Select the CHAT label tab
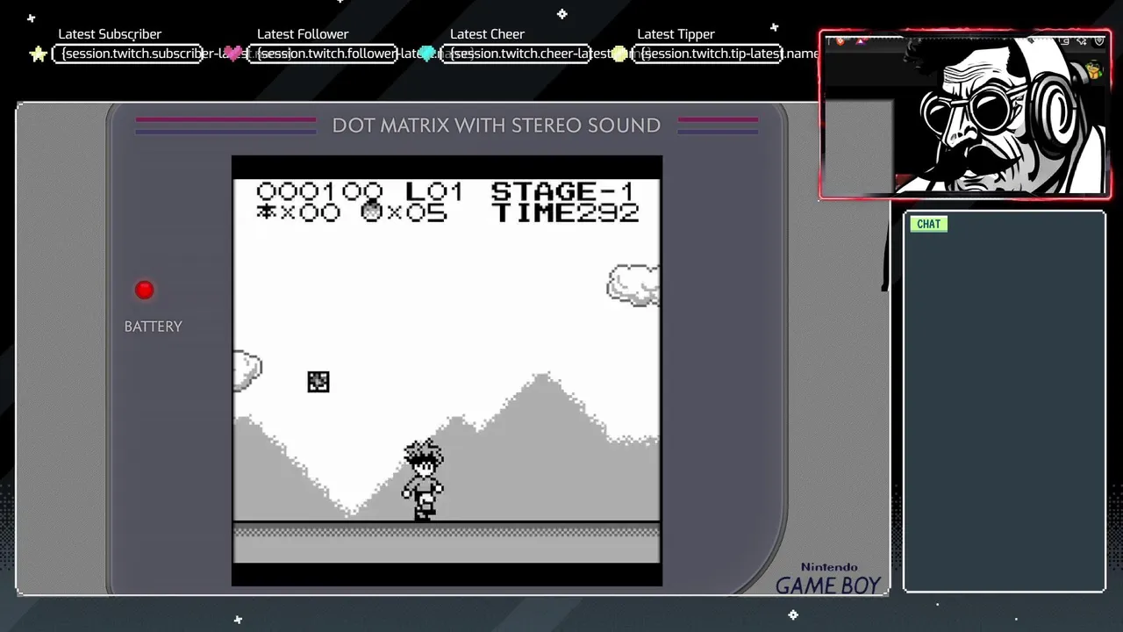This screenshot has height=632, width=1123. 929,224
